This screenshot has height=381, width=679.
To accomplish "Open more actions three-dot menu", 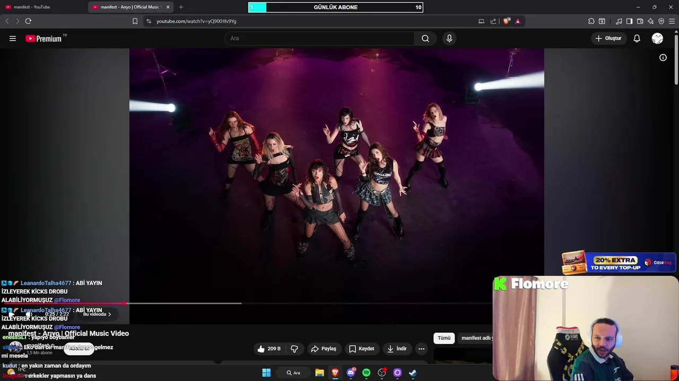I will (421, 349).
